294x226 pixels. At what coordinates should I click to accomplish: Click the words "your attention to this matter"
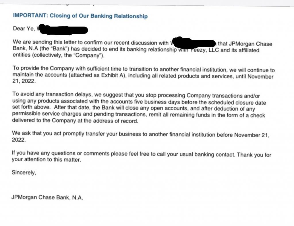(46, 160)
